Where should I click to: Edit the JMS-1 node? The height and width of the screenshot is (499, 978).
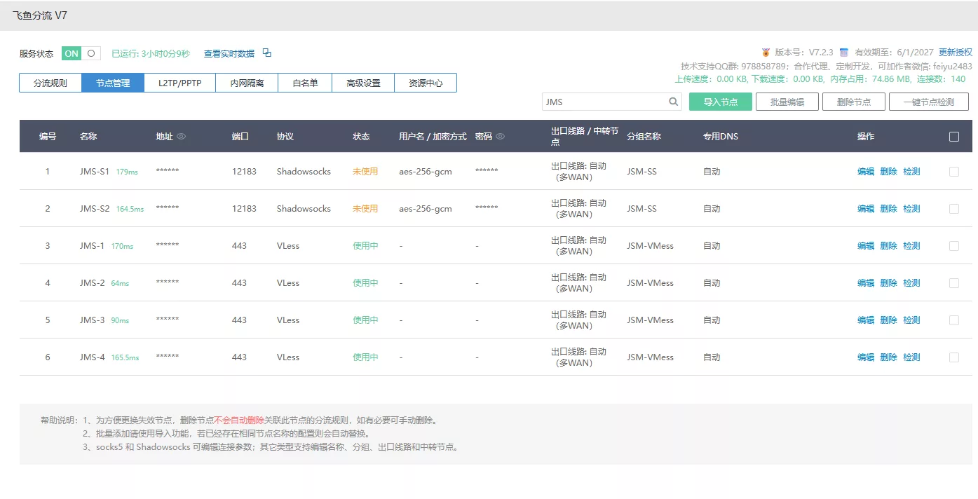click(x=866, y=245)
